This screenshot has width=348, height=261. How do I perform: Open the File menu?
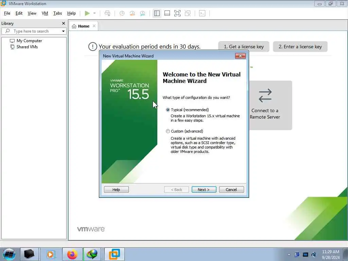coord(7,13)
